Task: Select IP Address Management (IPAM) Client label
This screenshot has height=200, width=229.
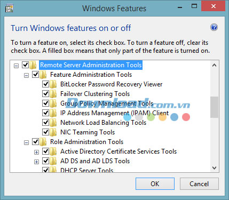Action: [x=114, y=113]
